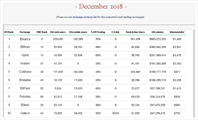Click Coinbase total active users 323,409
Screen dimensions: 198x120
(135, 72)
